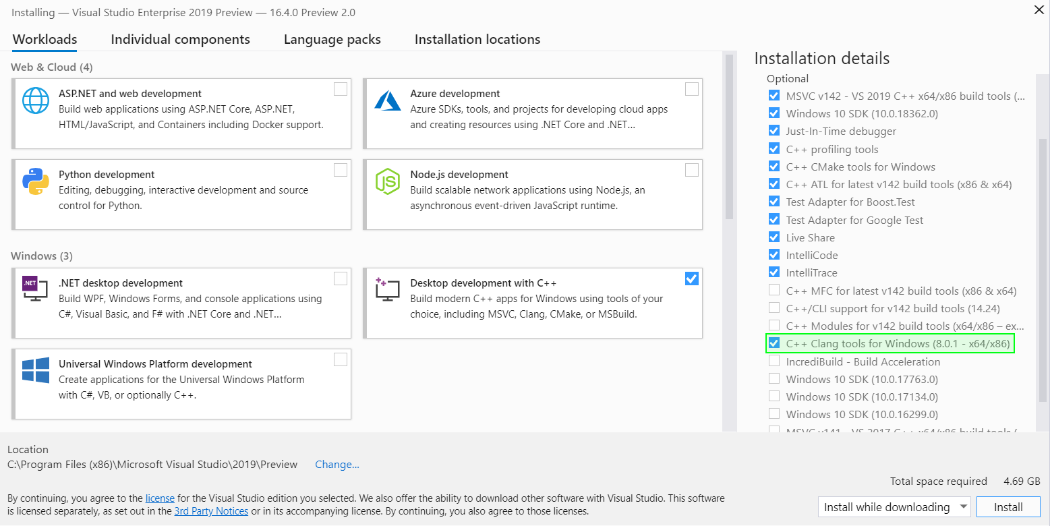Click the Windows (3) section heading
The image size is (1050, 526).
point(42,256)
